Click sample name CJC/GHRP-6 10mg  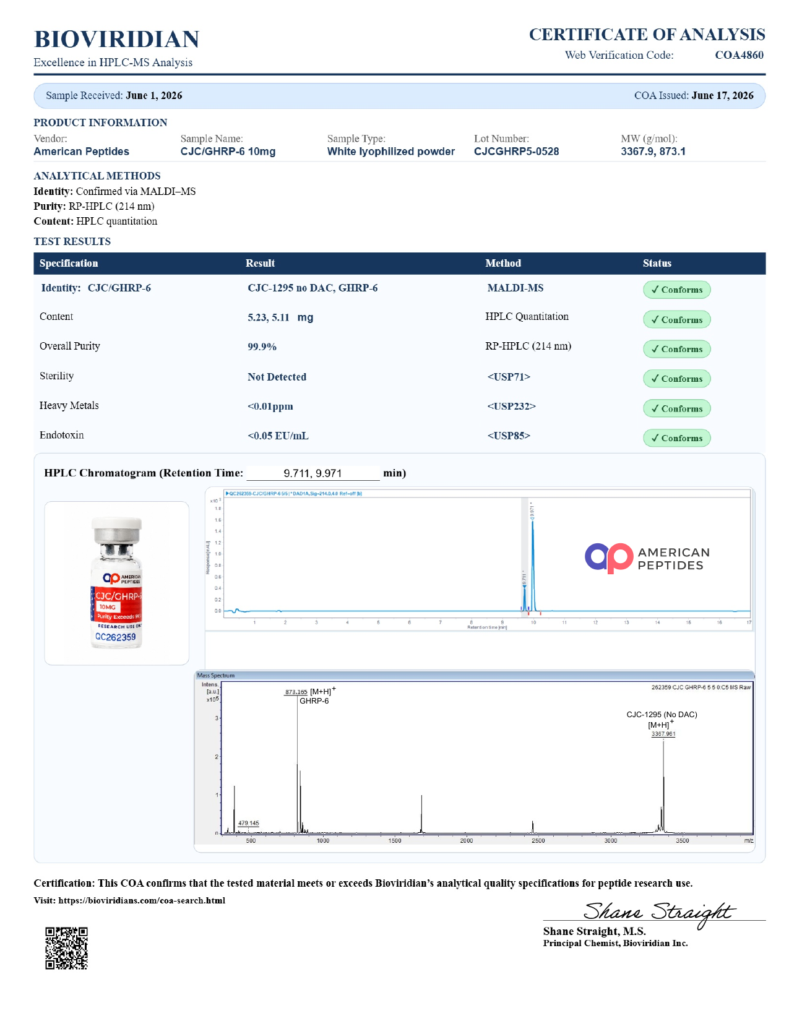click(228, 152)
